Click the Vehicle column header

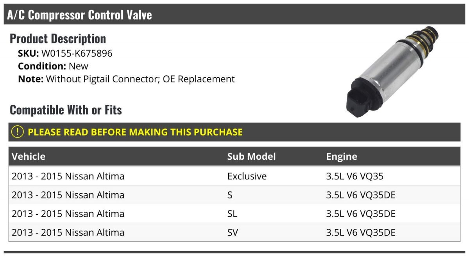click(29, 157)
